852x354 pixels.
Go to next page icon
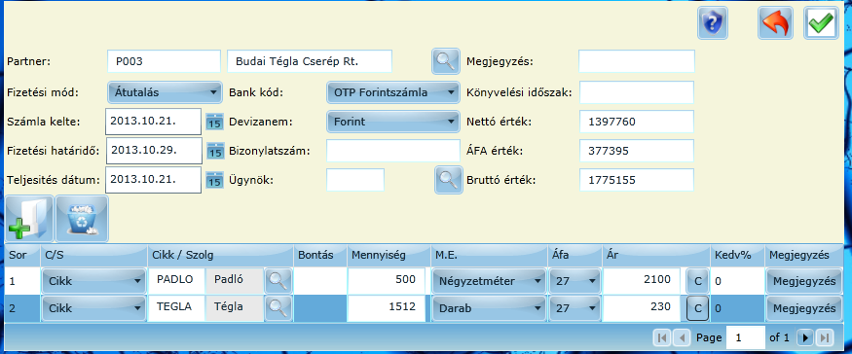805,337
